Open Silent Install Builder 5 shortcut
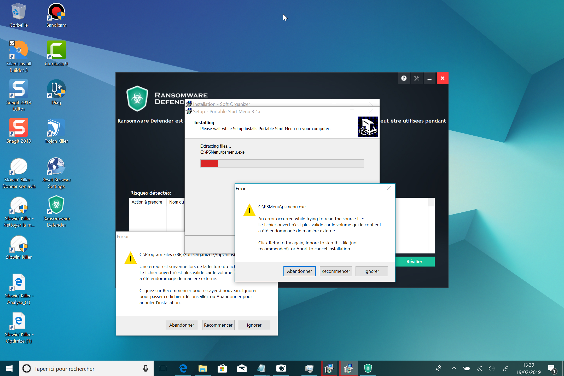 [x=19, y=57]
